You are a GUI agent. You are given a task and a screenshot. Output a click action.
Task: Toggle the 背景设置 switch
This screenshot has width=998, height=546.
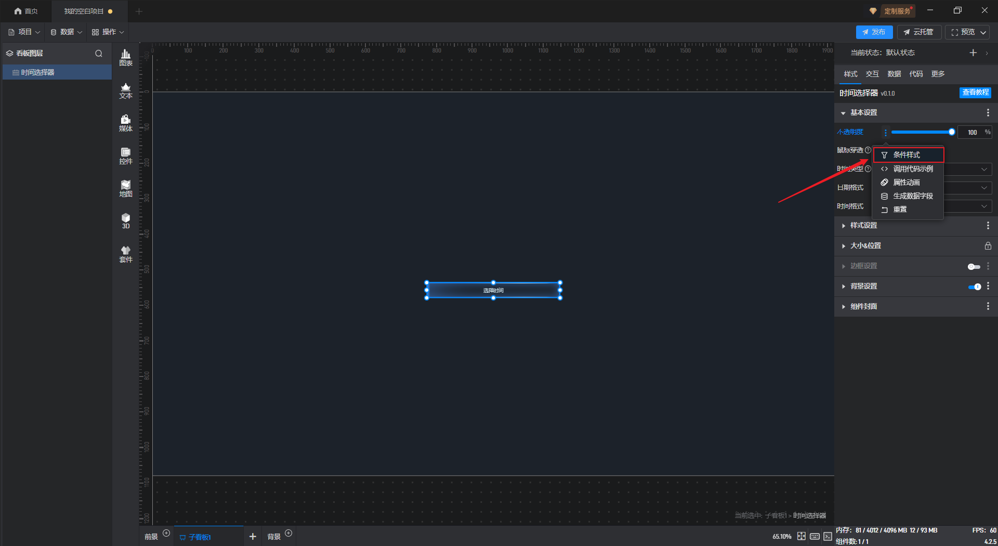pyautogui.click(x=975, y=287)
